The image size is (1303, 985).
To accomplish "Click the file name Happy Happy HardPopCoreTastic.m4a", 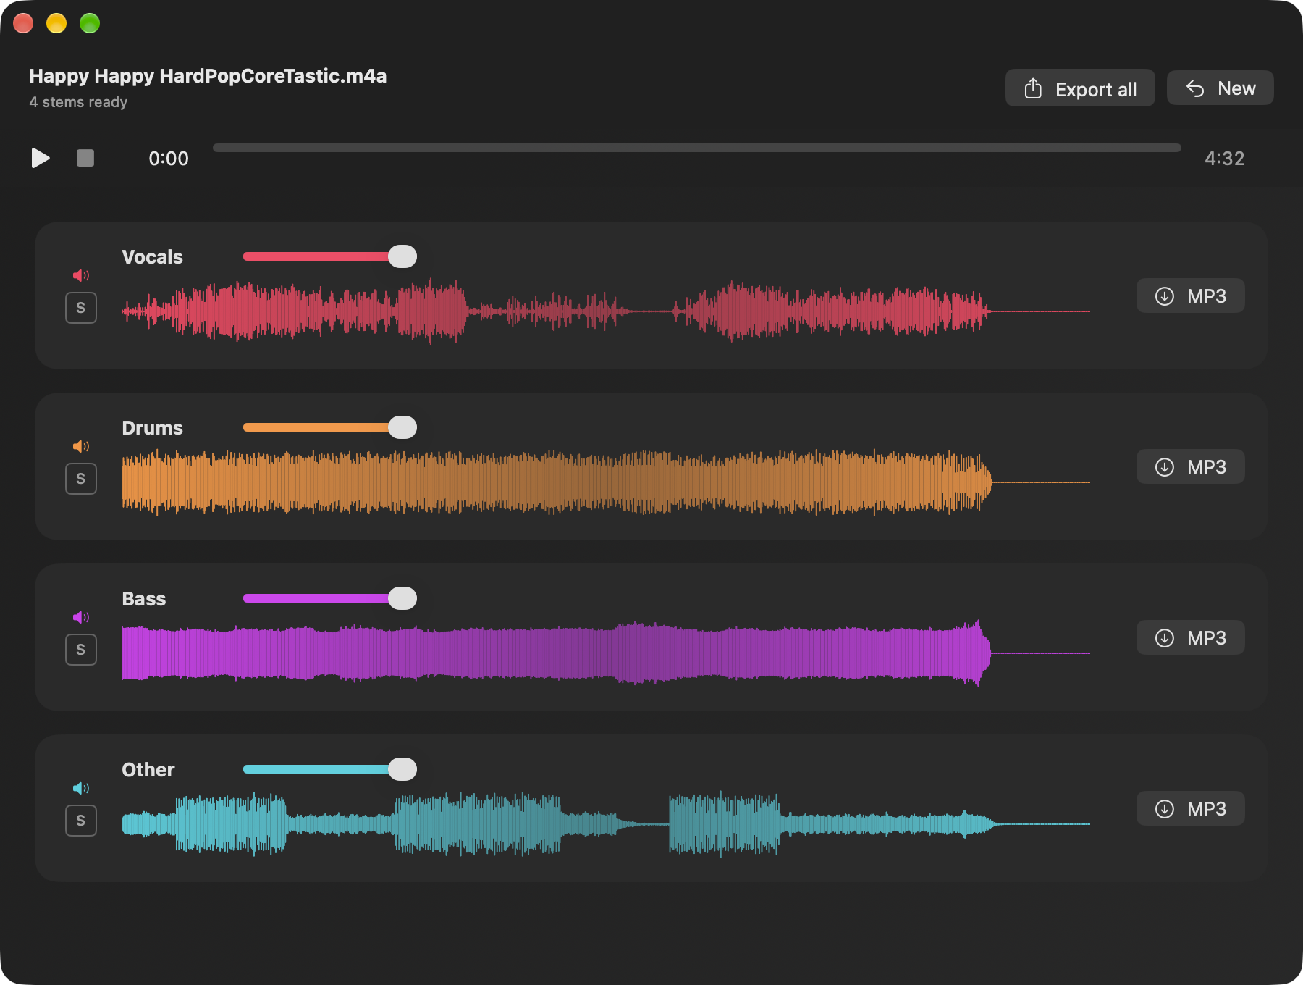I will tap(208, 76).
